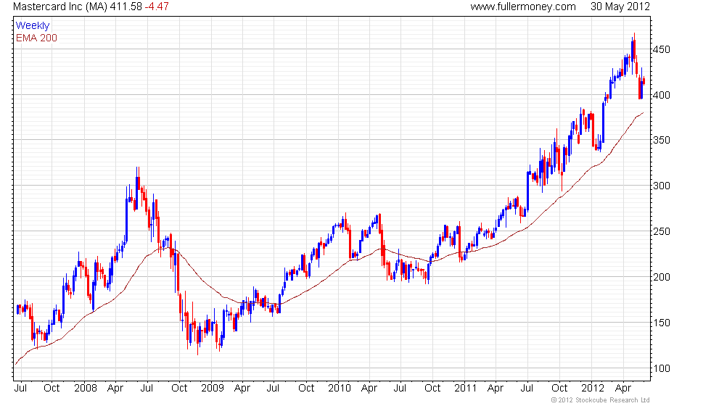The image size is (711, 406).
Task: Click the 150 price axis label
Action: 661,323
